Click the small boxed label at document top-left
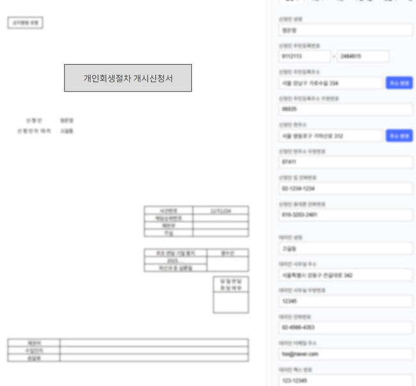Viewport: 416px width, 386px height. [25, 23]
